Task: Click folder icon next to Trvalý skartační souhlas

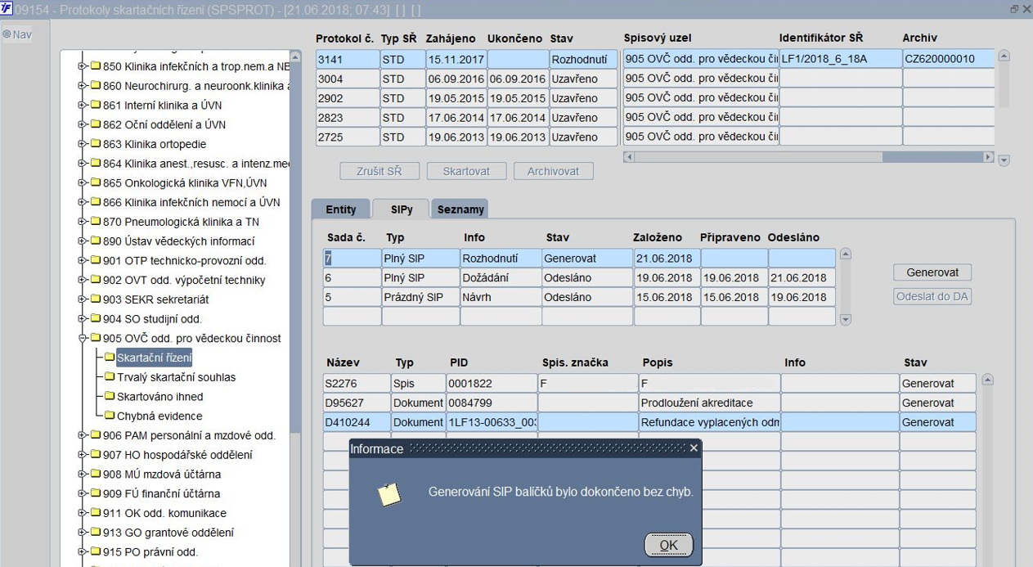Action: (x=110, y=377)
